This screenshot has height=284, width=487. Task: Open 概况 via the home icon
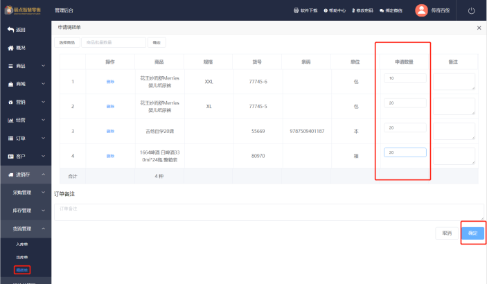pyautogui.click(x=10, y=48)
